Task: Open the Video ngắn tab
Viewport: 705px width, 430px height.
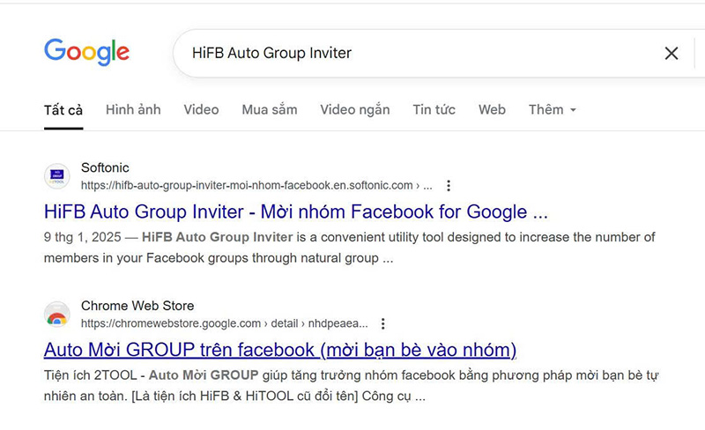Action: coord(355,110)
